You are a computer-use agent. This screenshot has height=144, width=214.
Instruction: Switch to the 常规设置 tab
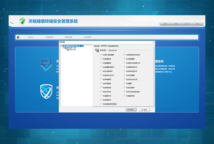click(x=97, y=46)
